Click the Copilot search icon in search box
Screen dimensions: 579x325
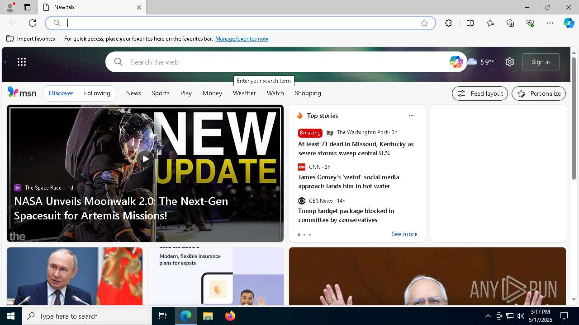[456, 62]
